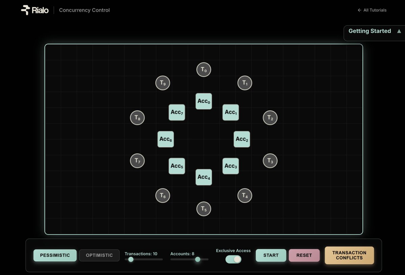Click the Concurrency Control title
The image size is (405, 275).
(x=84, y=10)
